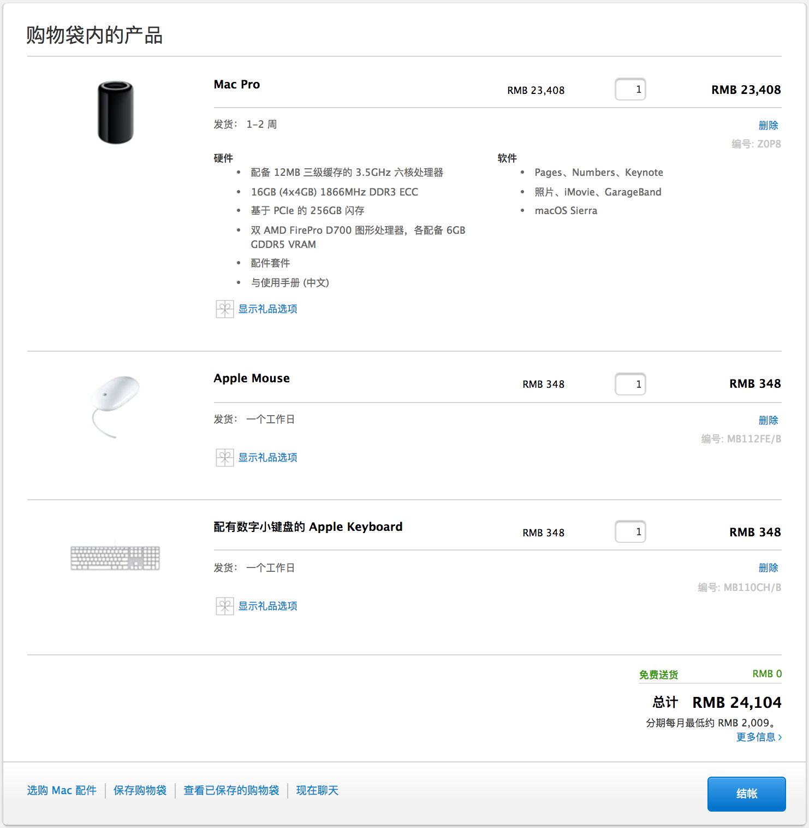Edit the Mac Pro quantity field

click(630, 90)
